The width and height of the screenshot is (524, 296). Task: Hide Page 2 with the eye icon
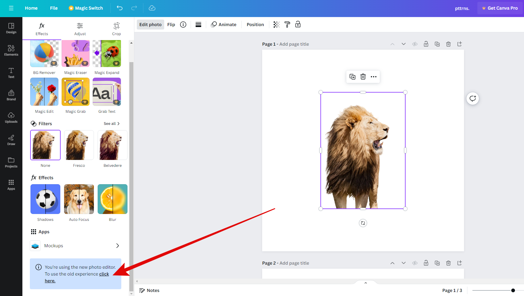[415, 263]
